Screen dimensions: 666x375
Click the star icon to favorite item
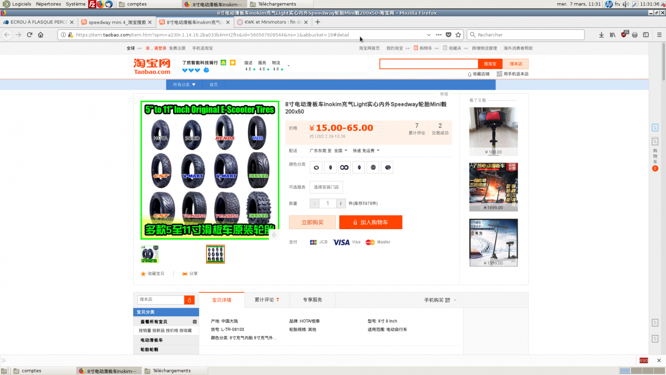[143, 274]
